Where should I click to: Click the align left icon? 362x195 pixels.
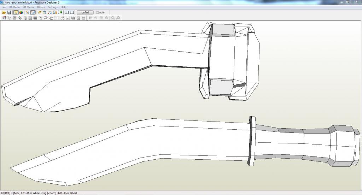click(x=90, y=18)
